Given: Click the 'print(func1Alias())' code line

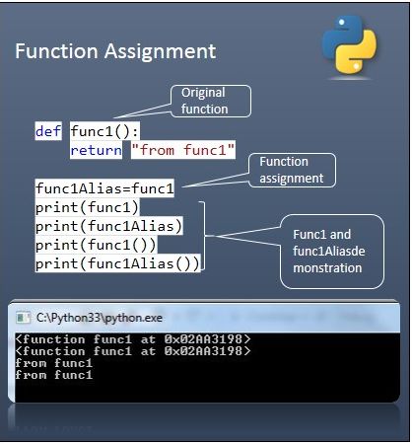Looking at the screenshot, I should [x=117, y=263].
